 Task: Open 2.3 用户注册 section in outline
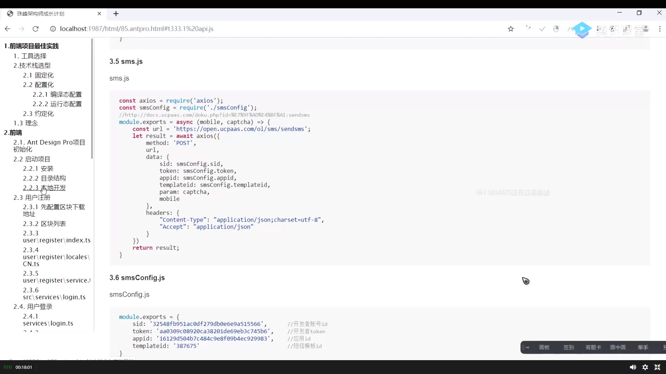[32, 197]
